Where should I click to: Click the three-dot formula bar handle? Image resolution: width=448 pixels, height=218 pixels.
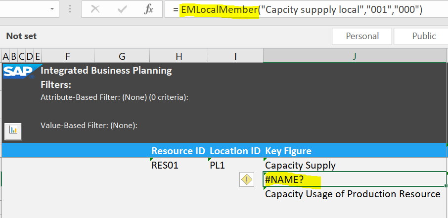70,10
